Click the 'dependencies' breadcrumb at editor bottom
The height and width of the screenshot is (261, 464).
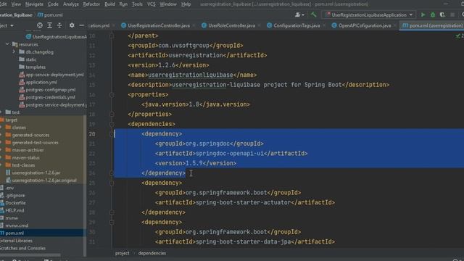coord(152,253)
